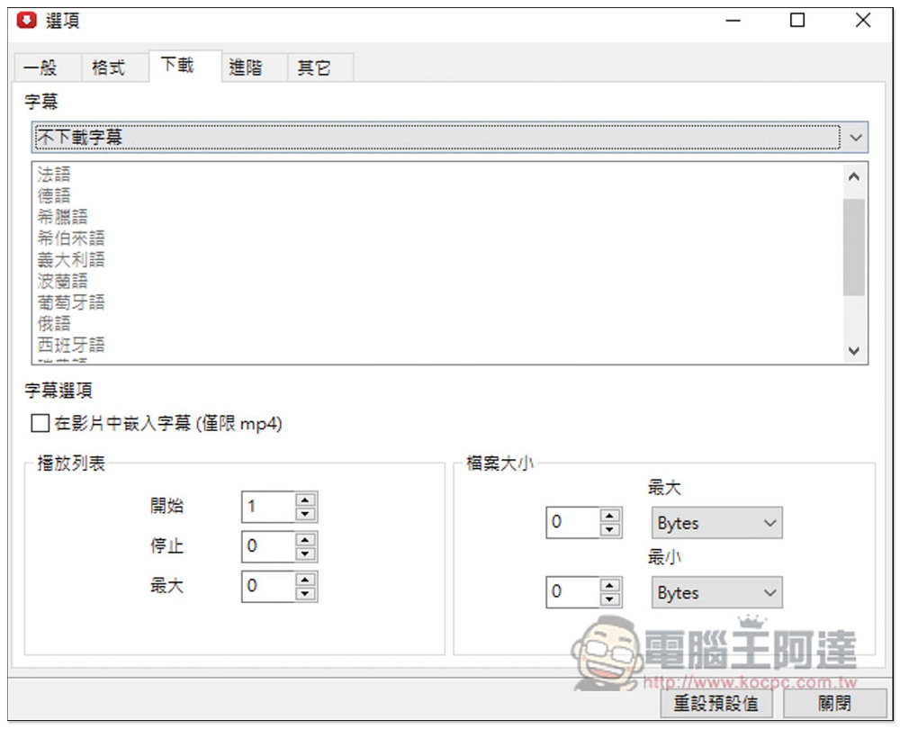The height and width of the screenshot is (729, 900).
Task: Open the 最大 Bytes unit dropdown
Action: pyautogui.click(x=716, y=522)
